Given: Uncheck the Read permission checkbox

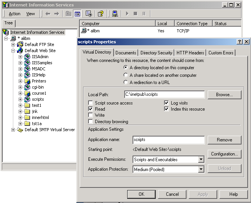Looking at the screenshot, I should 91,109.
